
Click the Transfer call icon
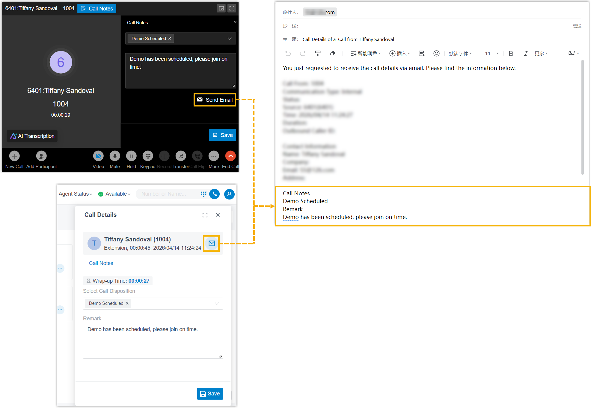pos(181,156)
